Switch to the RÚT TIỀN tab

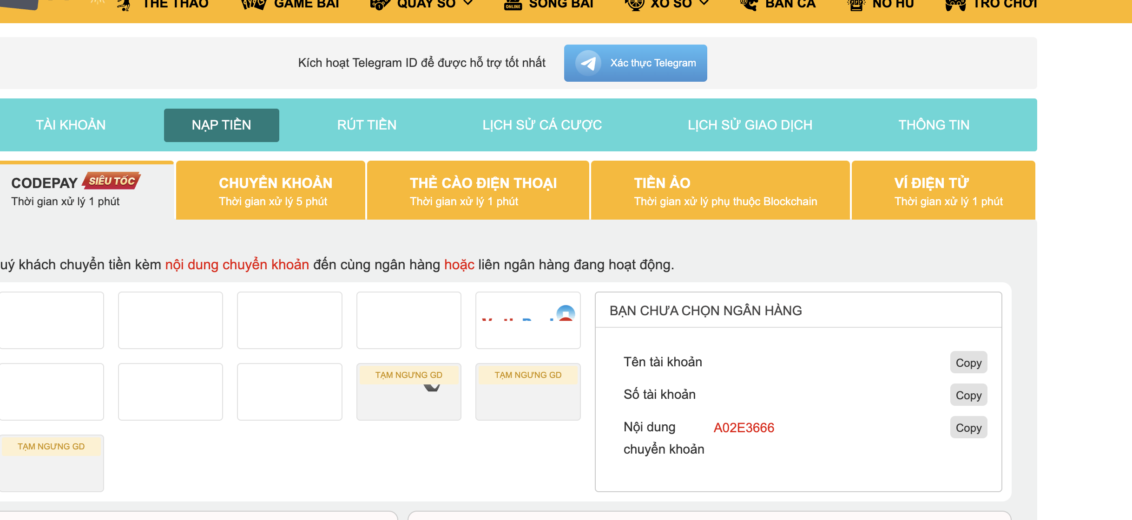[x=367, y=125]
